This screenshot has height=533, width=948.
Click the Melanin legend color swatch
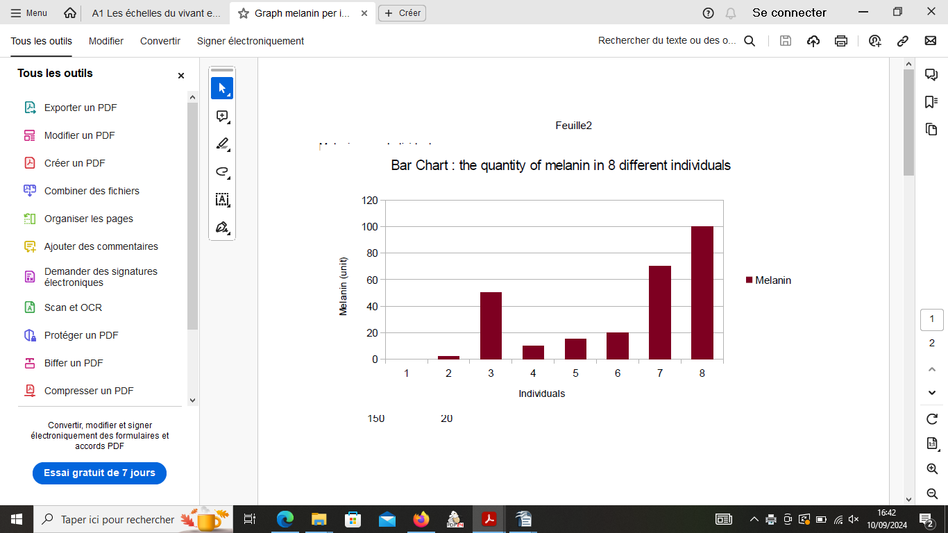click(749, 280)
